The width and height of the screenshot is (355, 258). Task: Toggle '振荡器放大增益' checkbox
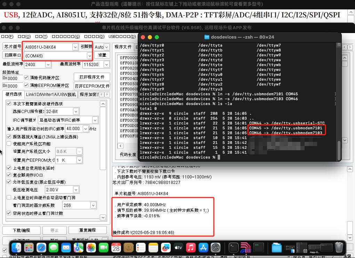point(9,137)
